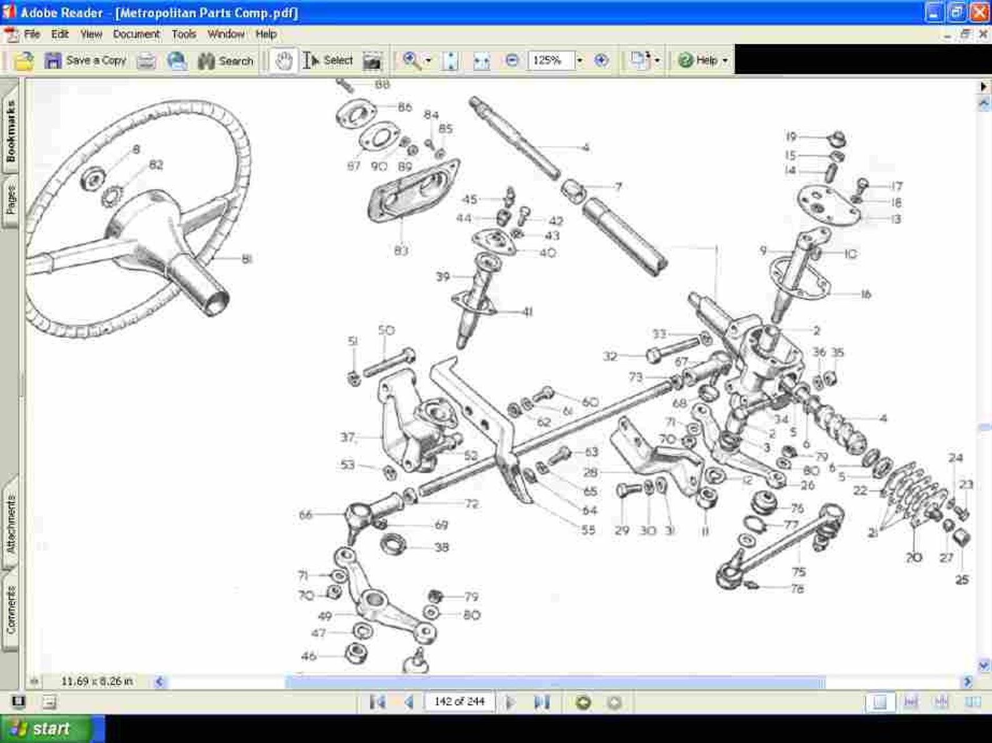The width and height of the screenshot is (992, 743).
Task: Click the grayed Next View button
Action: (x=614, y=702)
